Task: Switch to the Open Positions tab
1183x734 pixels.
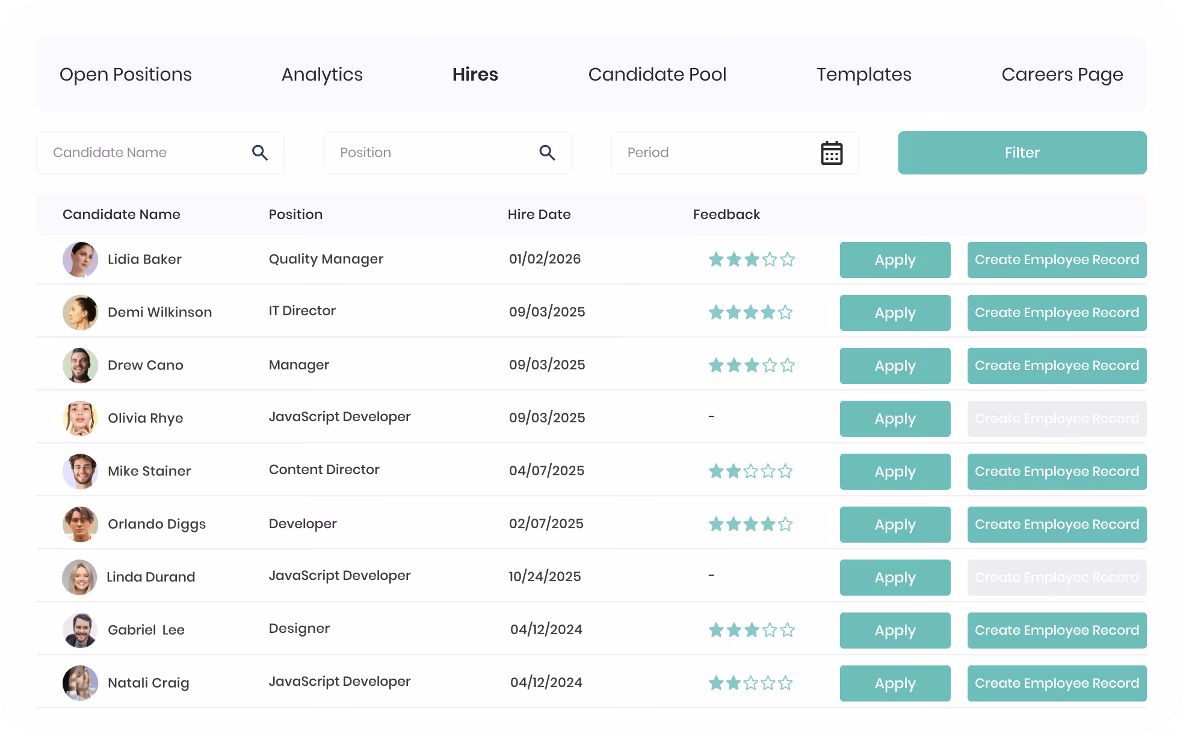Action: tap(126, 75)
